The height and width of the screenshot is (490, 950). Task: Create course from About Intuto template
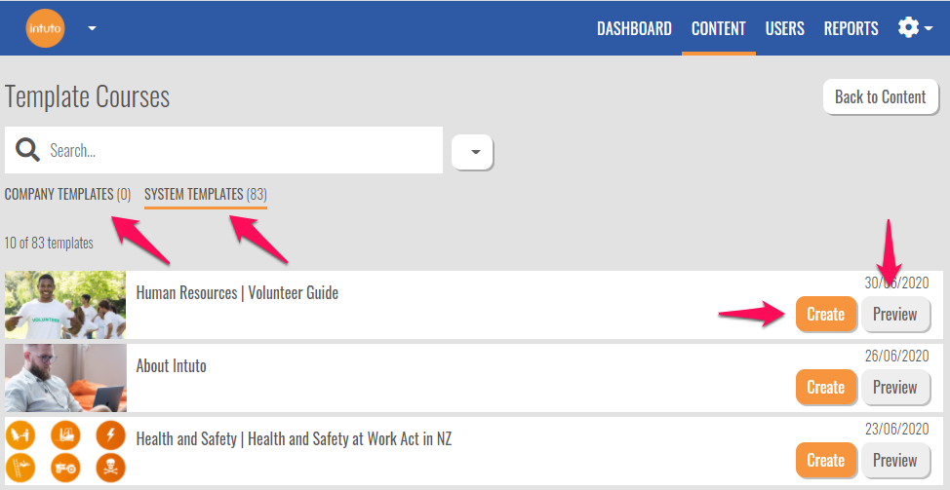[825, 387]
